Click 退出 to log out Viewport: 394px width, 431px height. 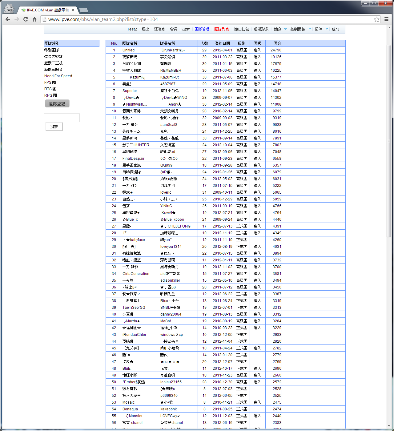pyautogui.click(x=145, y=29)
